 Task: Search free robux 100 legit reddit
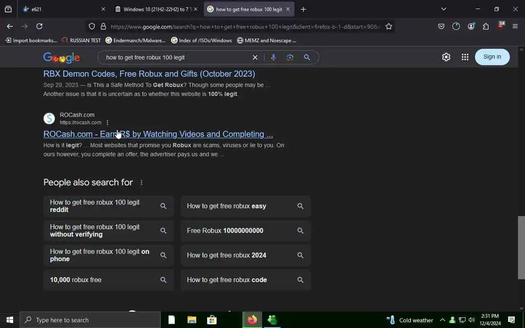tap(109, 206)
